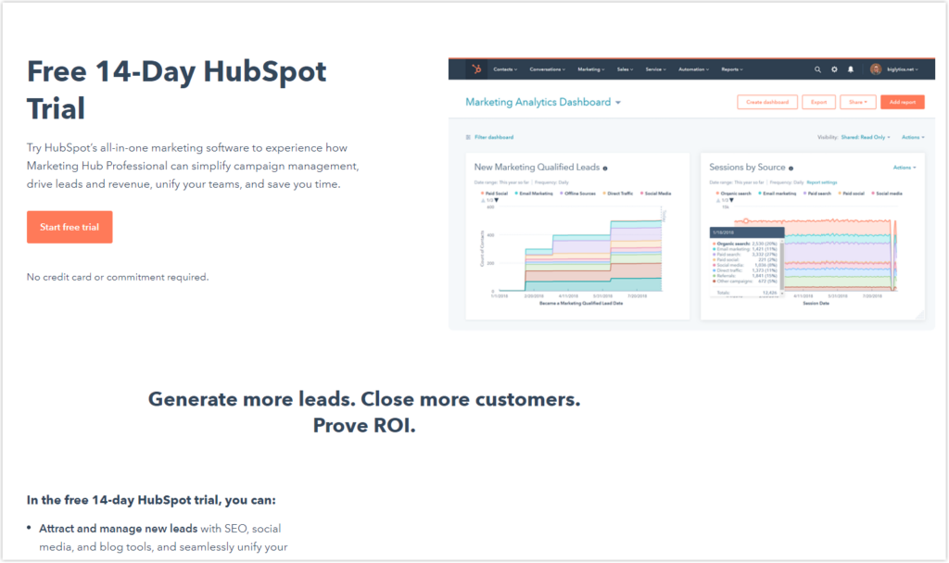Screen dimensions: 949x563
Task: Open the Marketing menu
Action: tap(590, 69)
